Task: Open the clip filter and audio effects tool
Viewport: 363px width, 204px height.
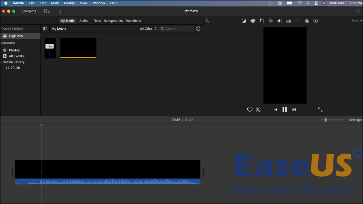Action: pyautogui.click(x=306, y=21)
